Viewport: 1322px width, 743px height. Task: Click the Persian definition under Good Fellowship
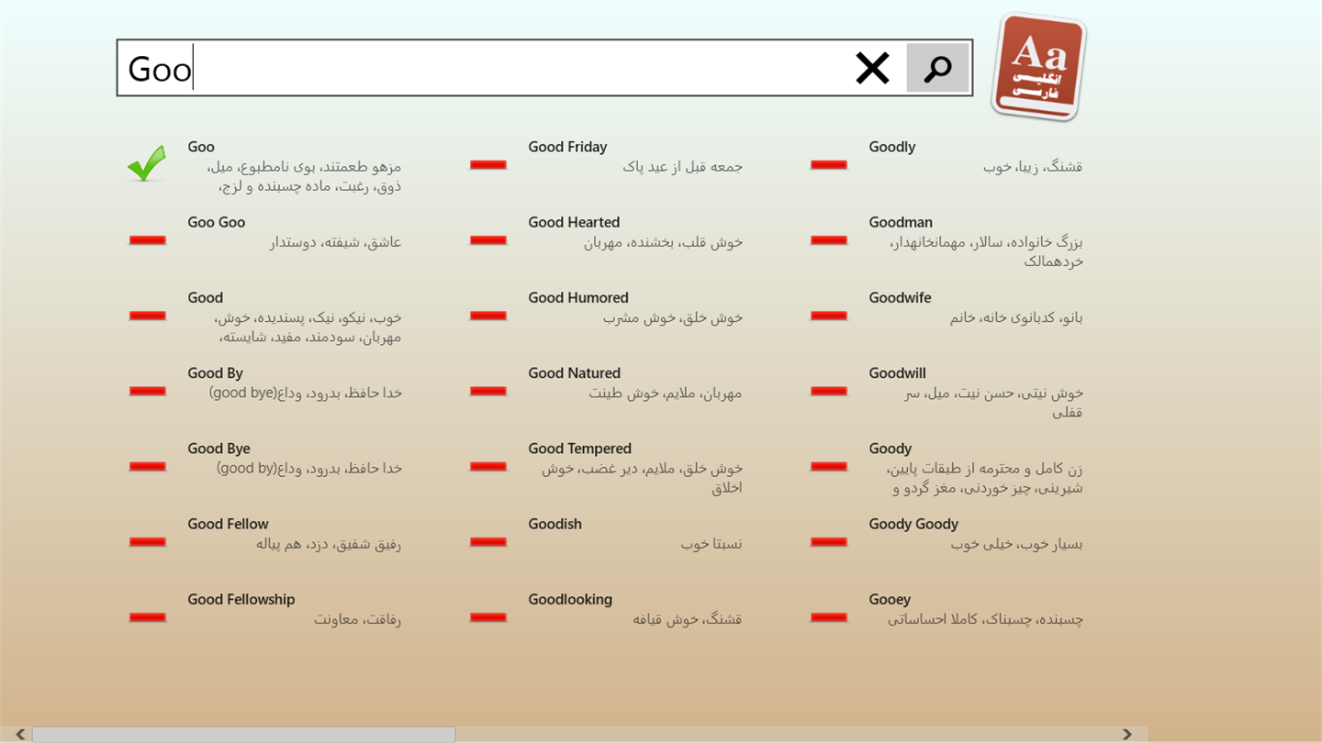pos(358,619)
